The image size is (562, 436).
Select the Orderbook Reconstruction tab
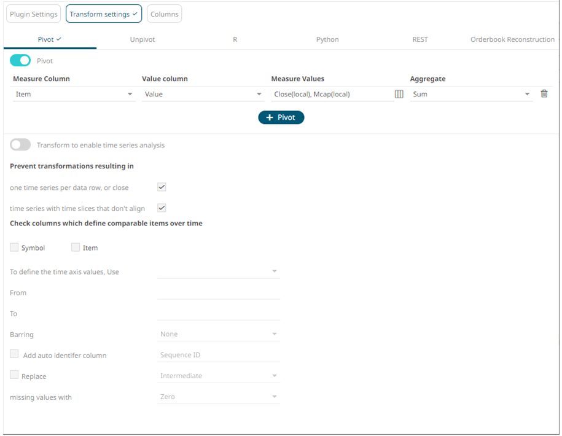point(512,39)
